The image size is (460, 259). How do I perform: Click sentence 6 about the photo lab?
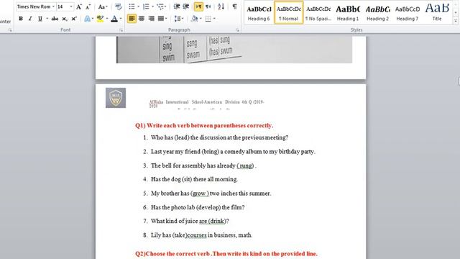tap(198, 207)
